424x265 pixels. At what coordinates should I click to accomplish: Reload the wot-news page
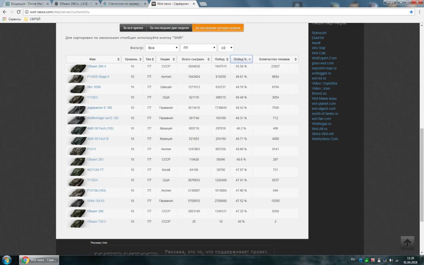[18, 12]
